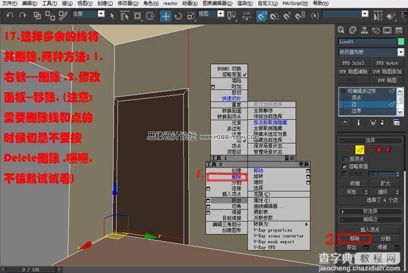Toggle the Percent Snap icon
This screenshot has height=273, width=408.
click(x=287, y=16)
